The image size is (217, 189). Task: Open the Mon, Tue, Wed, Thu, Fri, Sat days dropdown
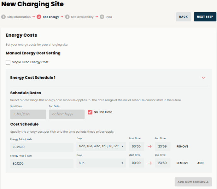[101, 146]
